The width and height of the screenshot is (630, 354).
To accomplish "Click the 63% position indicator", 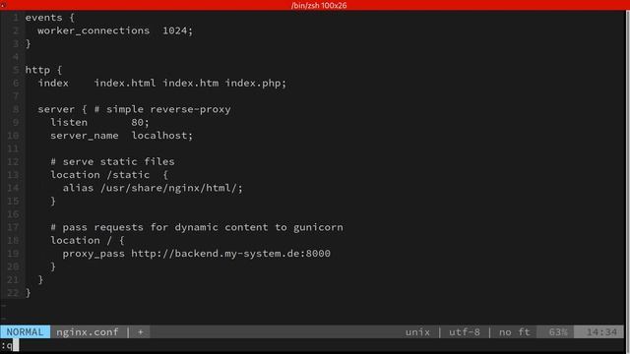I will (x=558, y=332).
